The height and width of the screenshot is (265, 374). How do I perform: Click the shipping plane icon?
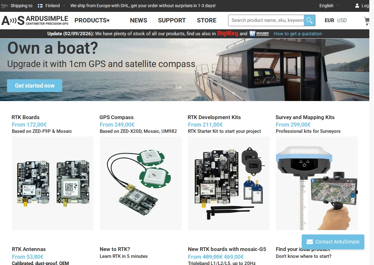pyautogui.click(x=5, y=6)
